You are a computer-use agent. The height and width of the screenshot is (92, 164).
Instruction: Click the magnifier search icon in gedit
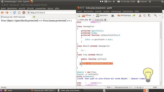coord(156,15)
